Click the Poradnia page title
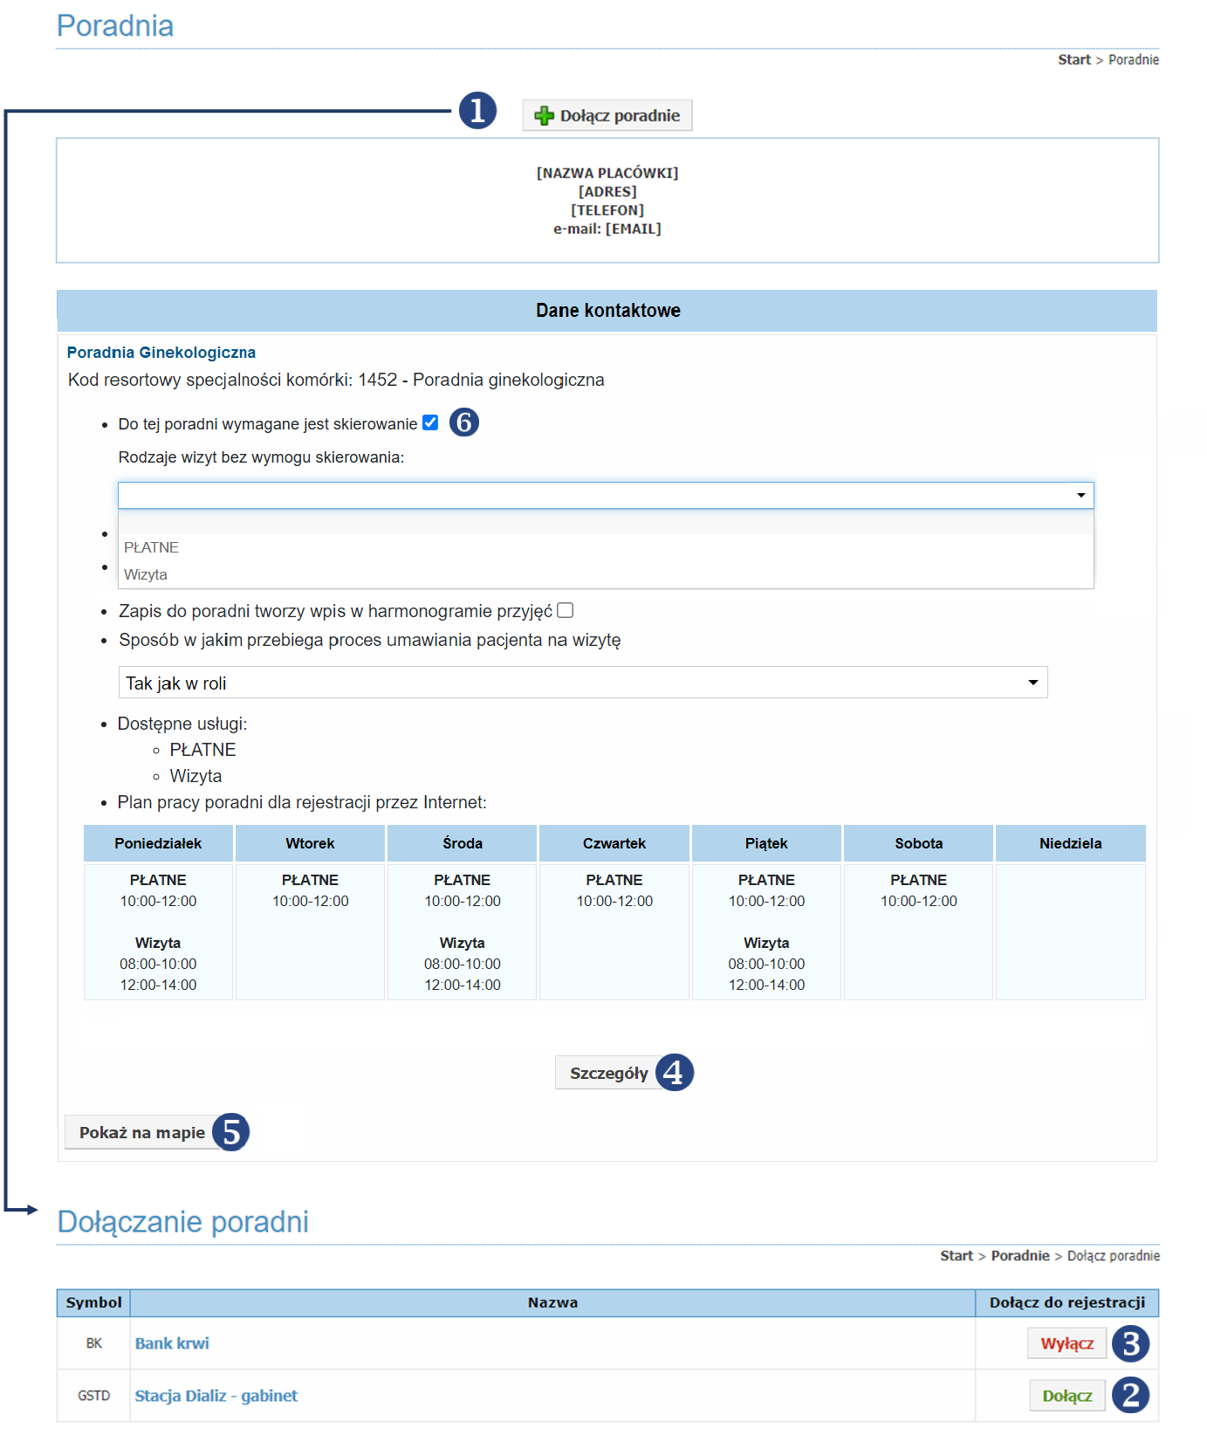The width and height of the screenshot is (1207, 1449). click(x=115, y=25)
